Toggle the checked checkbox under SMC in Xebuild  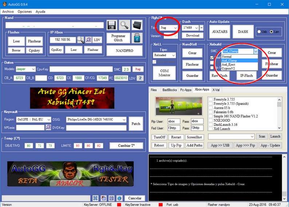click(x=212, y=57)
